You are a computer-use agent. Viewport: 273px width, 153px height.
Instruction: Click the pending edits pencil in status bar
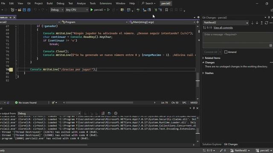223,150
